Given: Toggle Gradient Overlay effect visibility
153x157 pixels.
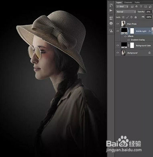Looking at the screenshot, I should pyautogui.click(x=129, y=40).
